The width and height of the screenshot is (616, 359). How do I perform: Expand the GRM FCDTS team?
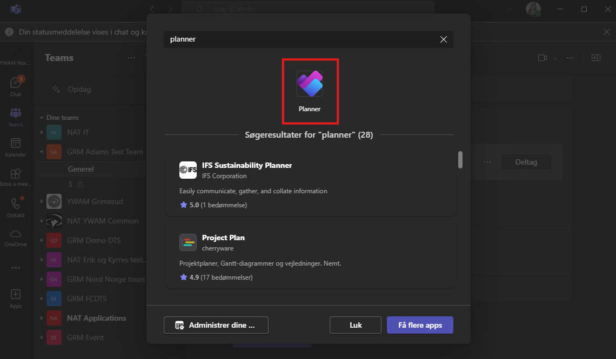[x=42, y=299]
